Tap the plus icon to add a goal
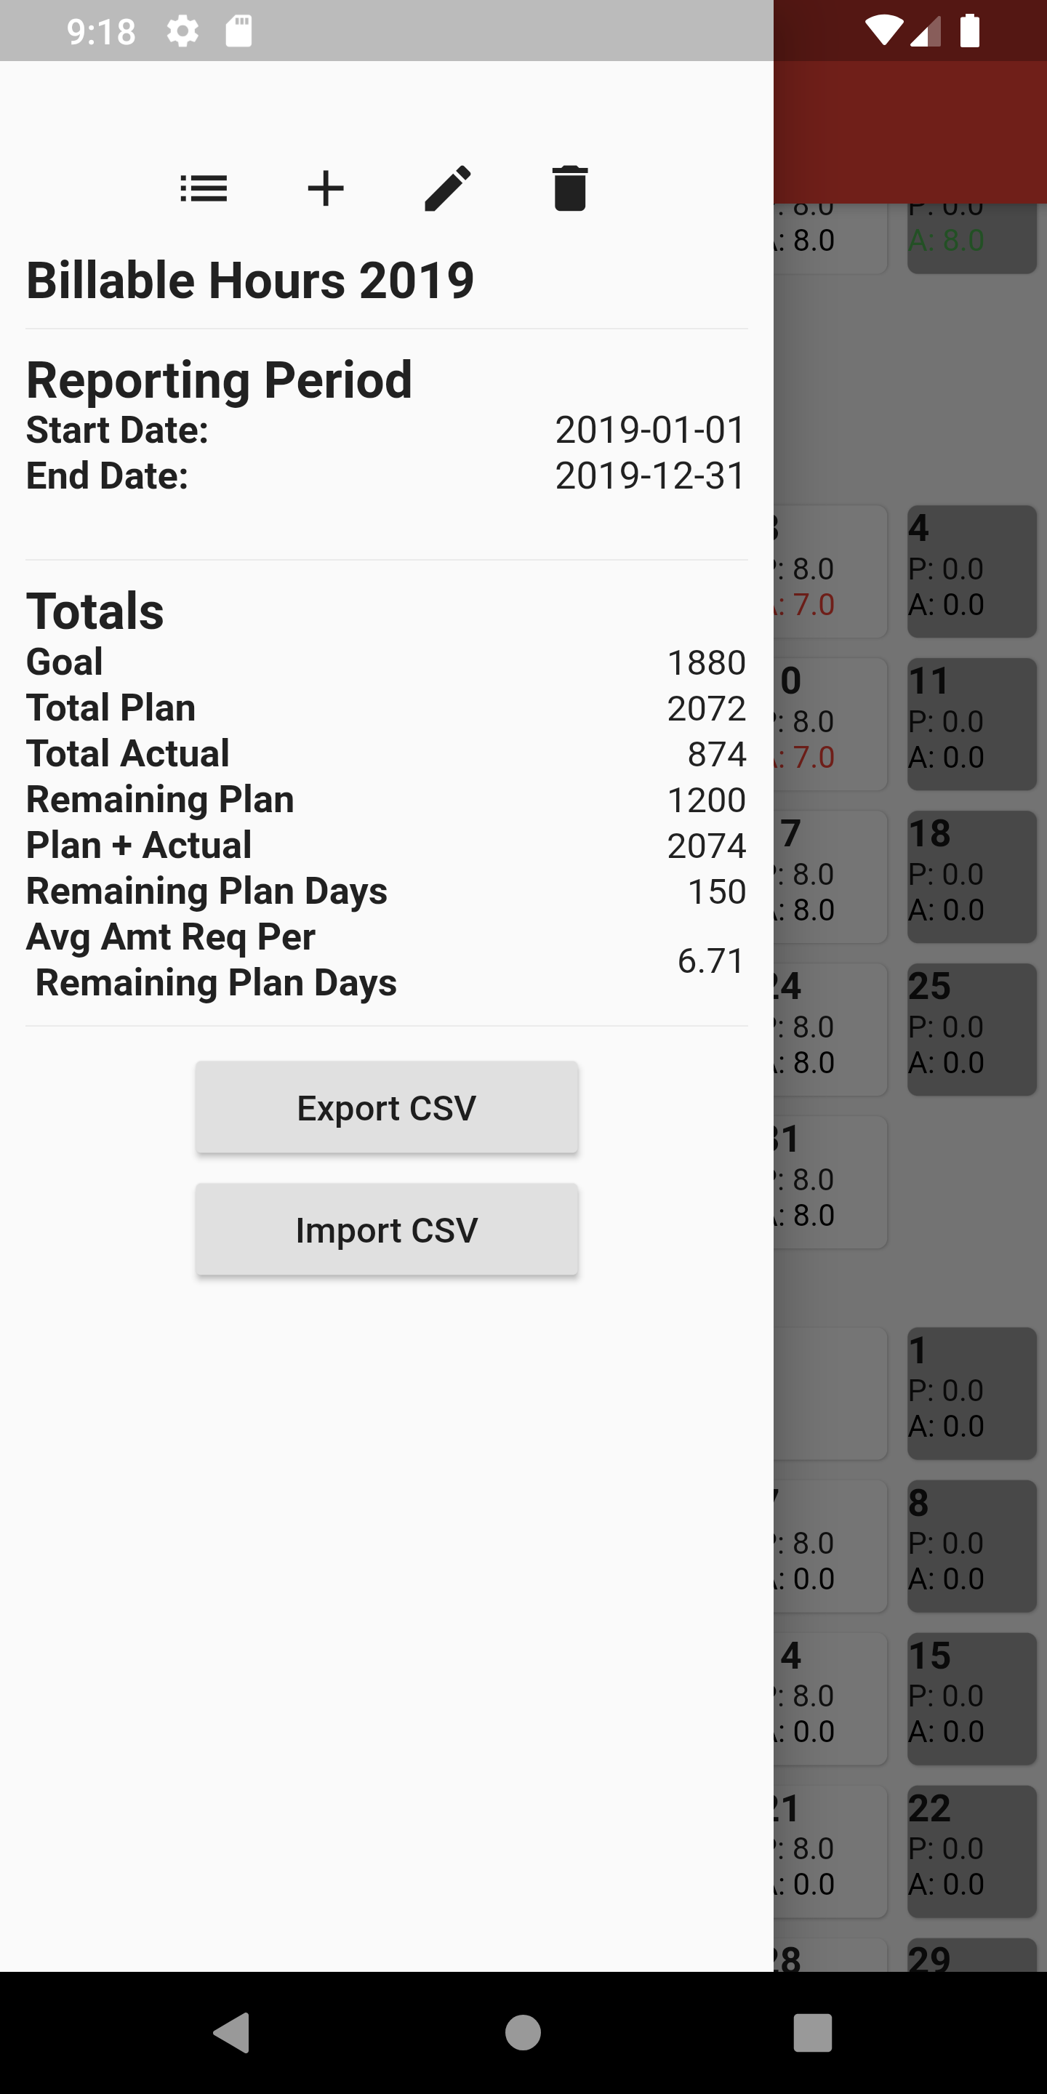Screen dimensions: 1047x2094 pyautogui.click(x=326, y=188)
